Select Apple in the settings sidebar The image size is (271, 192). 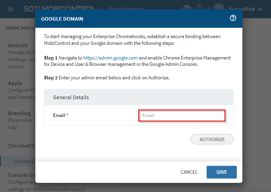(15, 83)
